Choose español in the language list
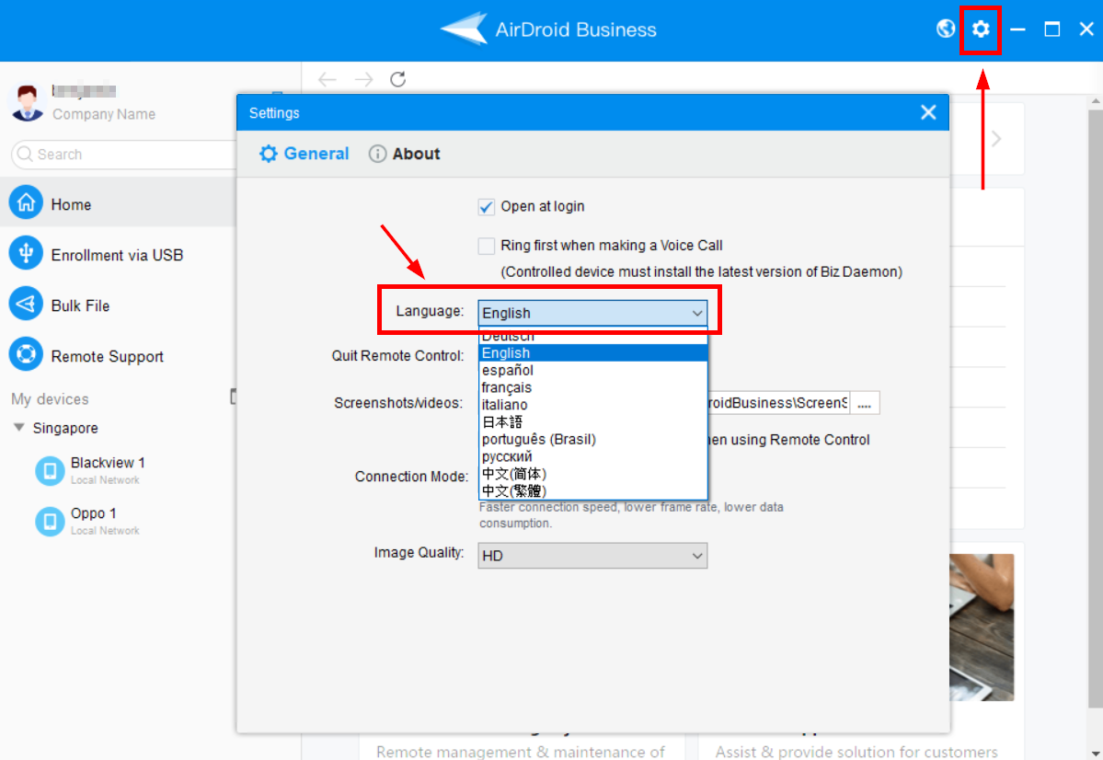This screenshot has width=1103, height=760. 592,370
